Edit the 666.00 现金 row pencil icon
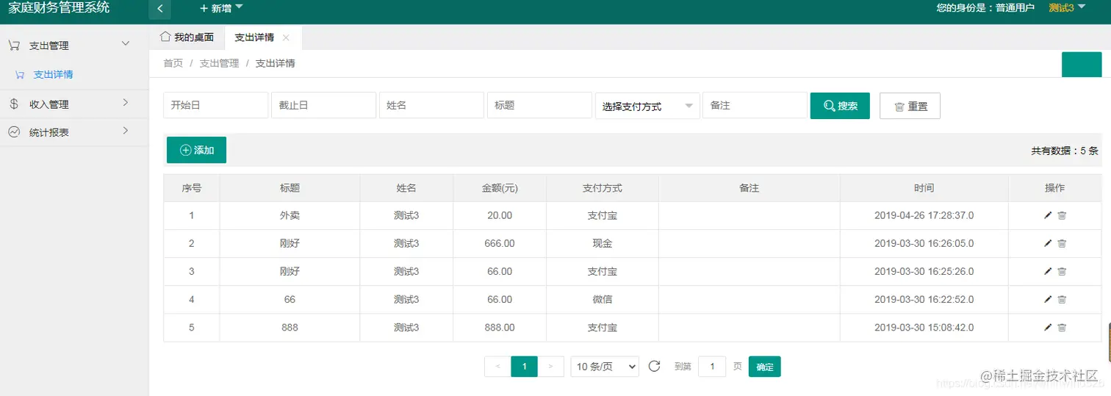This screenshot has width=1111, height=396. 1048,243
